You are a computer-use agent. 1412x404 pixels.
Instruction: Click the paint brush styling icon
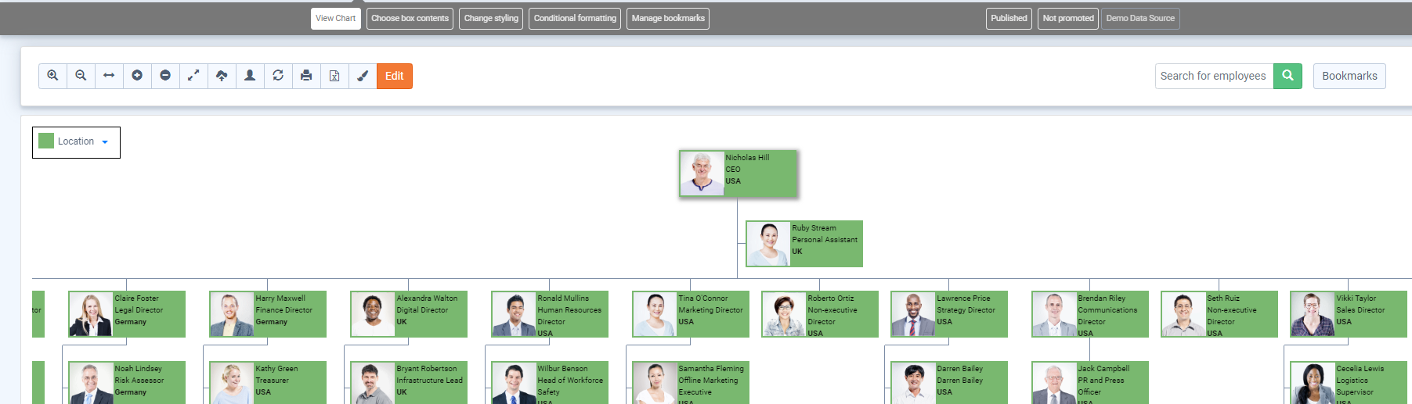pos(363,76)
